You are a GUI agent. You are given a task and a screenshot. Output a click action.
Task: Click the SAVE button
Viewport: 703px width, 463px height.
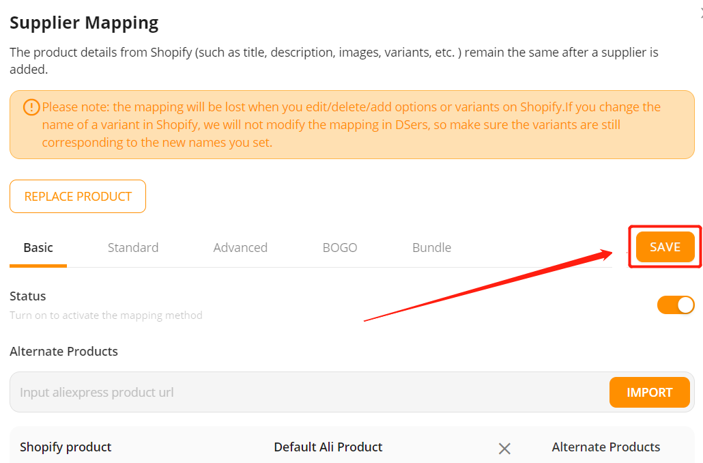click(665, 247)
